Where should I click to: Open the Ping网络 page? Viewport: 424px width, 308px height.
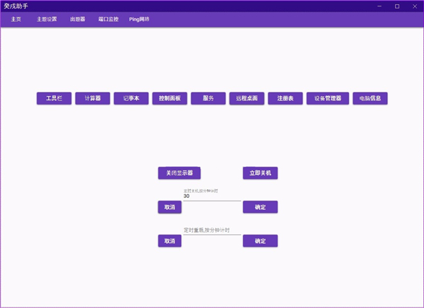click(139, 19)
